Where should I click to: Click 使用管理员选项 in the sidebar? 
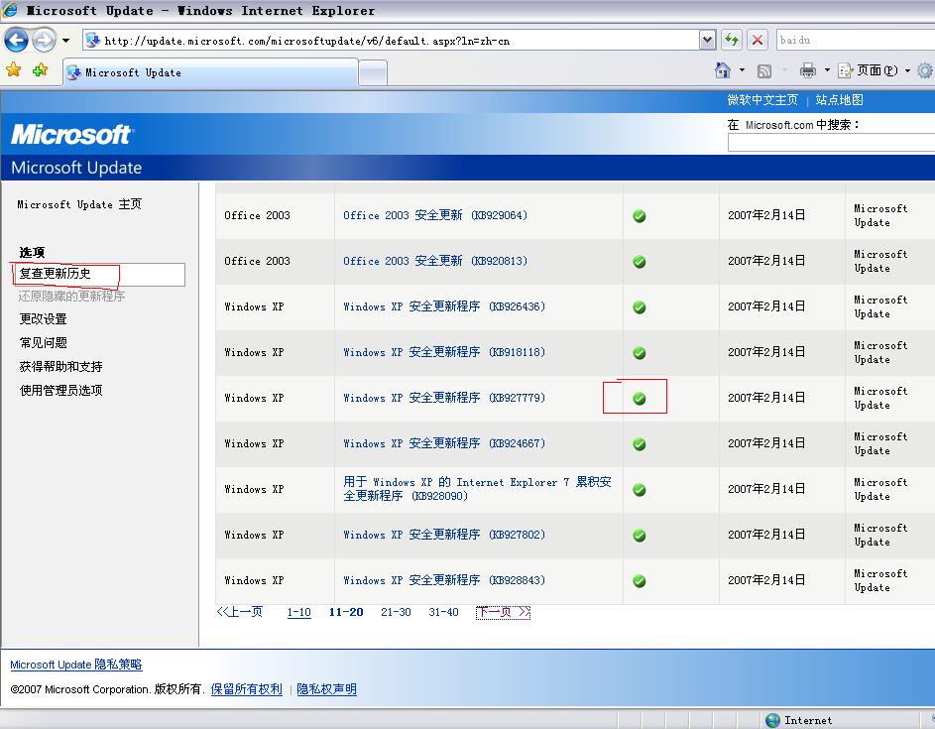coord(60,391)
